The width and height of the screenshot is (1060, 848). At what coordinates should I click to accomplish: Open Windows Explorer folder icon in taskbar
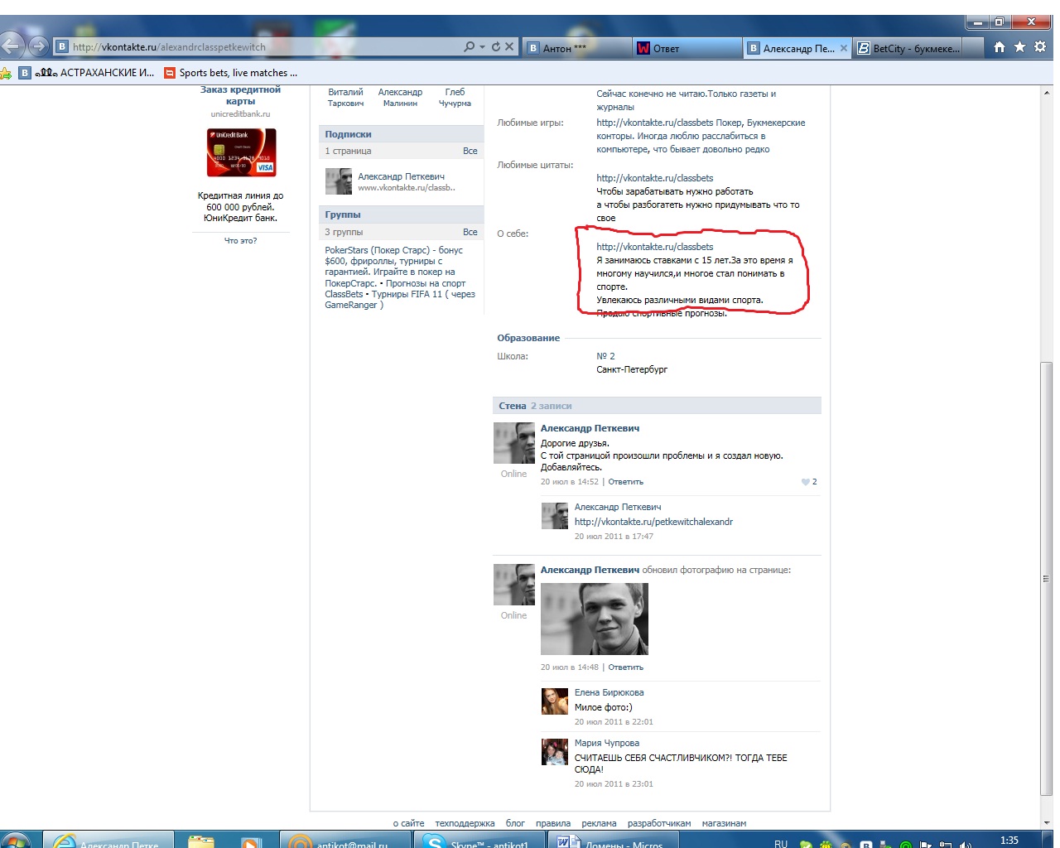[200, 841]
